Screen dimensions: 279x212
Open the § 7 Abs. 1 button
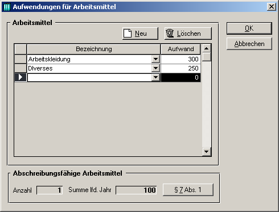pos(188,190)
